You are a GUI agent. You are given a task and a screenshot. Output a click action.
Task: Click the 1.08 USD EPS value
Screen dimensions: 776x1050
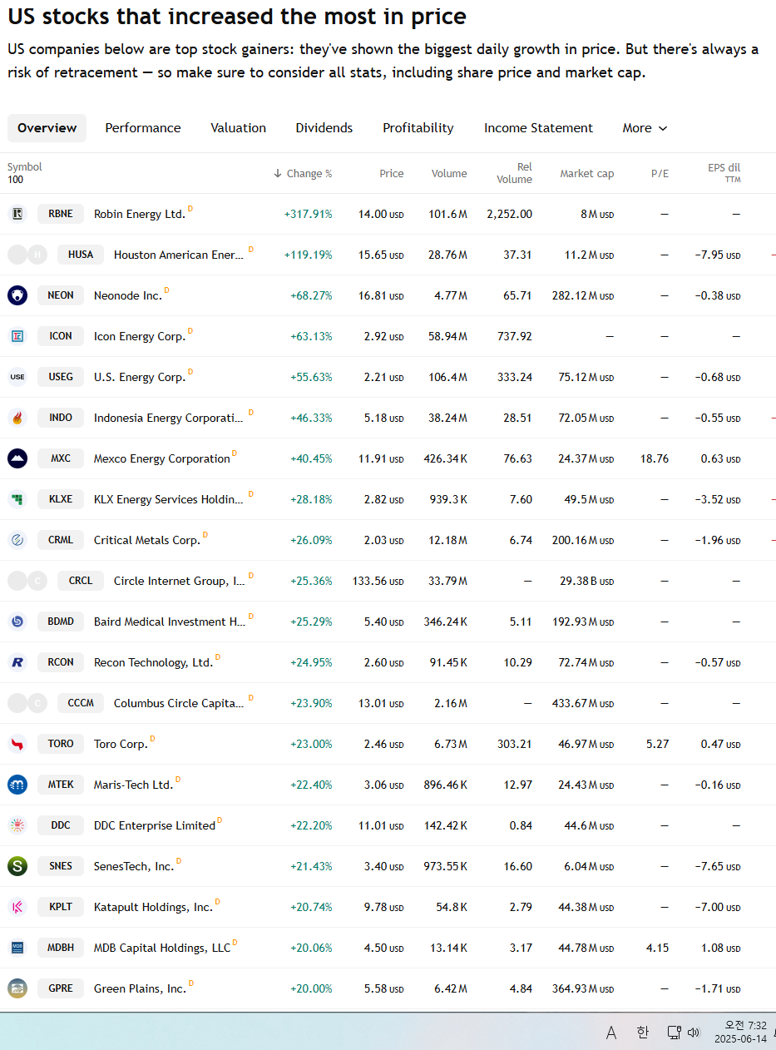click(721, 948)
